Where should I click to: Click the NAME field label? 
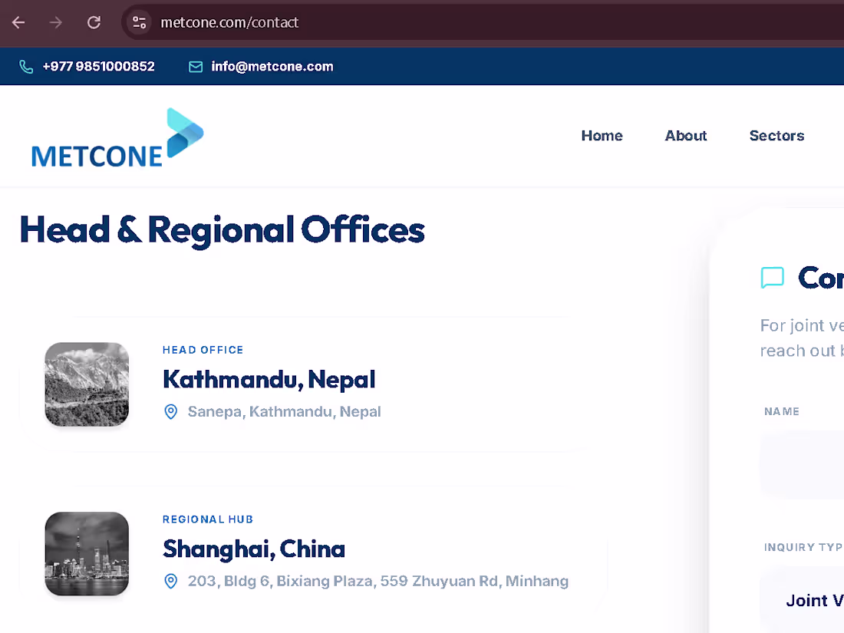pos(782,412)
